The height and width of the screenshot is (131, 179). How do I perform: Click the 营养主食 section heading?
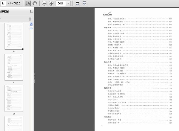[107, 88]
